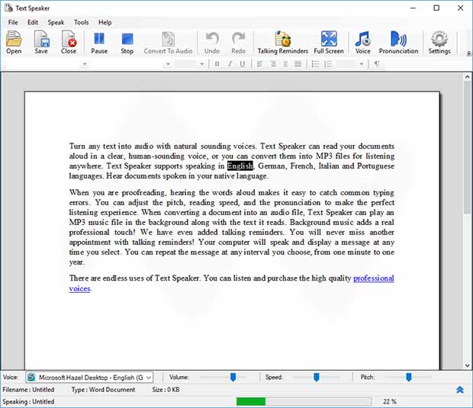Image resolution: width=473 pixels, height=408 pixels.
Task: Adjust the Pitch slider
Action: tap(408, 377)
